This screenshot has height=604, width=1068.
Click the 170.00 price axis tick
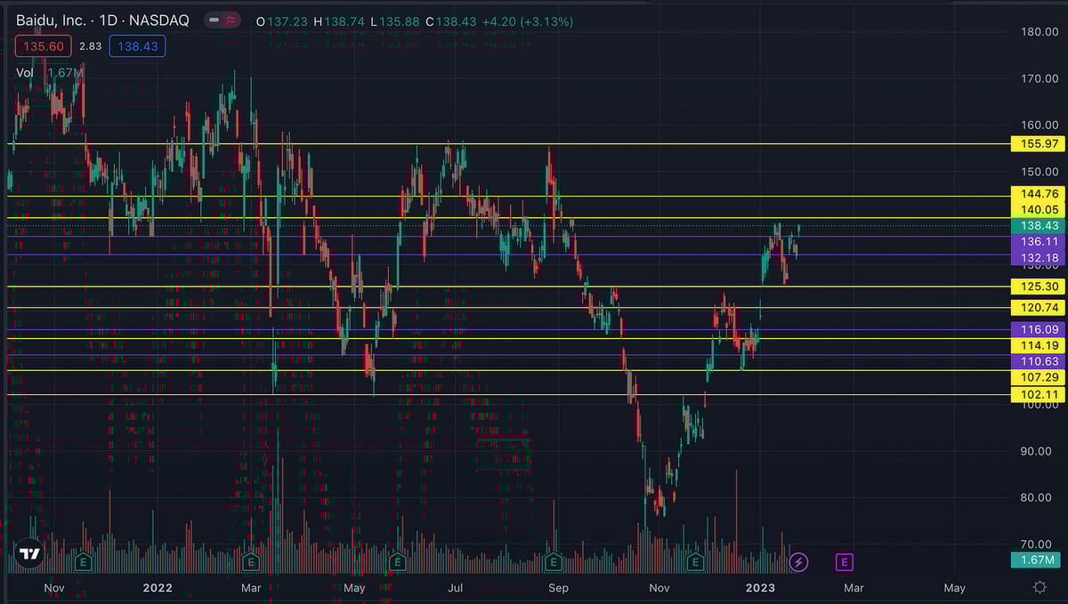click(1040, 78)
